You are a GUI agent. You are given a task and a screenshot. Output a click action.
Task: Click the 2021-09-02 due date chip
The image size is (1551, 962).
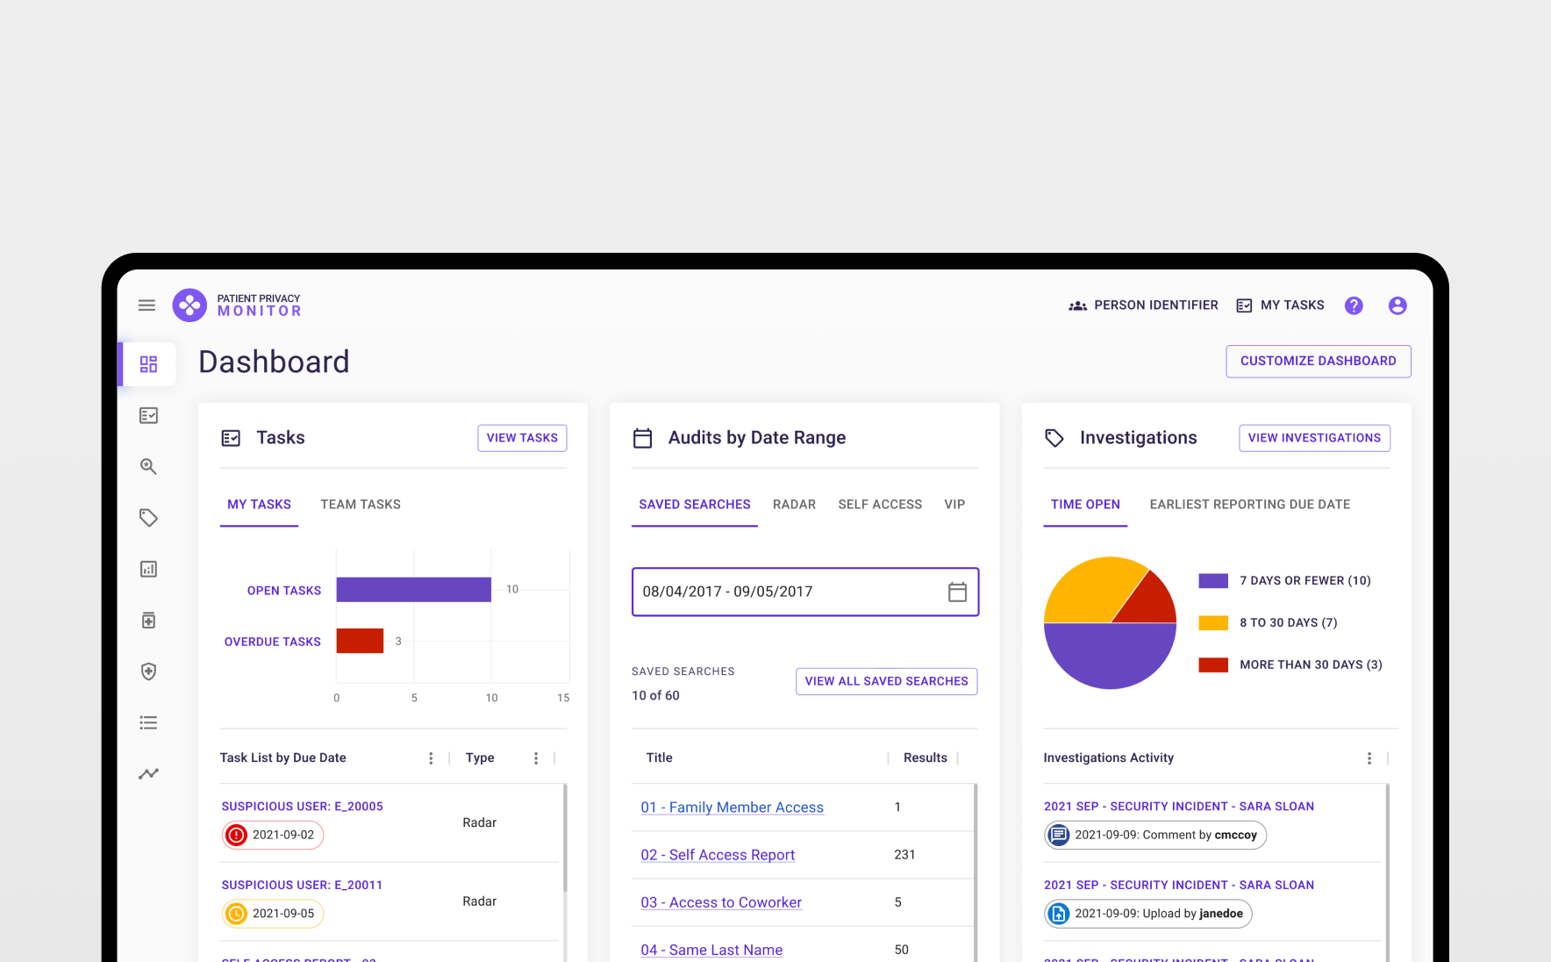point(273,835)
